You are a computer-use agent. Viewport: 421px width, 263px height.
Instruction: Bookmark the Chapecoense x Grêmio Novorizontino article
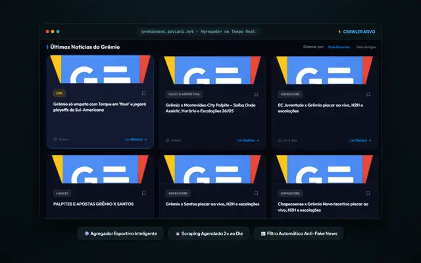click(x=368, y=193)
